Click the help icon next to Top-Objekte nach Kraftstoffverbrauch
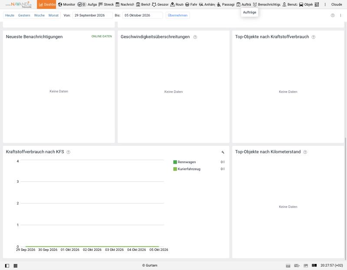Viewport: 347px width, 270px height. (x=313, y=37)
